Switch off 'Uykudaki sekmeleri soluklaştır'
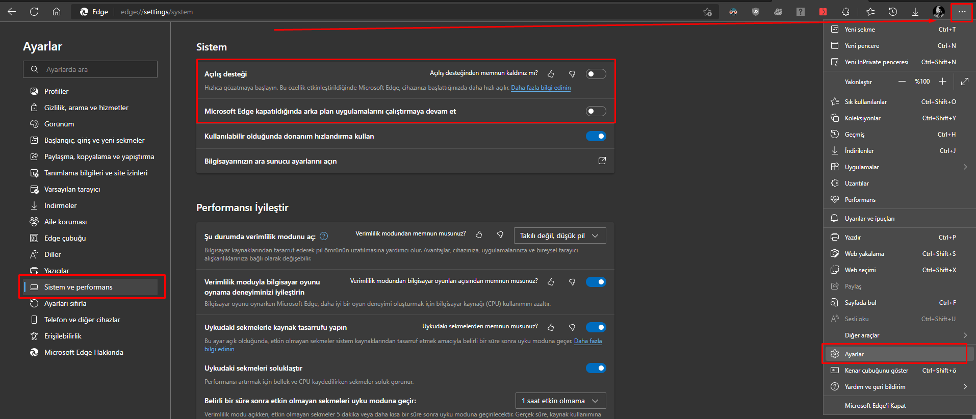The width and height of the screenshot is (976, 419). click(x=596, y=368)
